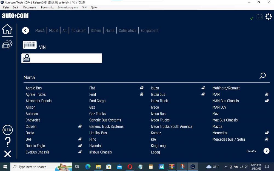Click the car icon beside Fiat
The width and height of the screenshot is (274, 171).
coord(142,88)
